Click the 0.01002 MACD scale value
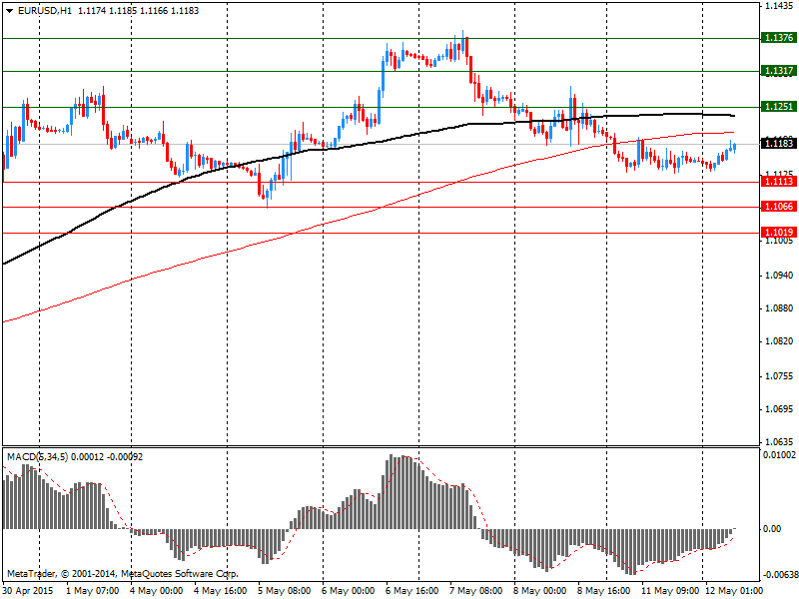 (x=779, y=455)
